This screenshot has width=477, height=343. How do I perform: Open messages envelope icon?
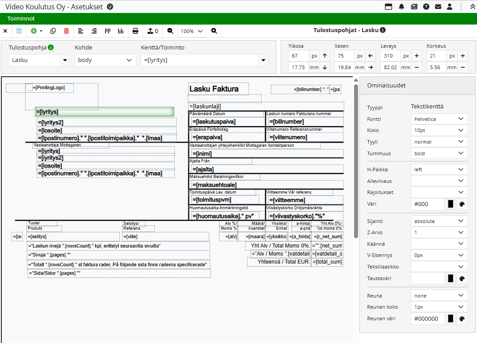pyautogui.click(x=438, y=7)
